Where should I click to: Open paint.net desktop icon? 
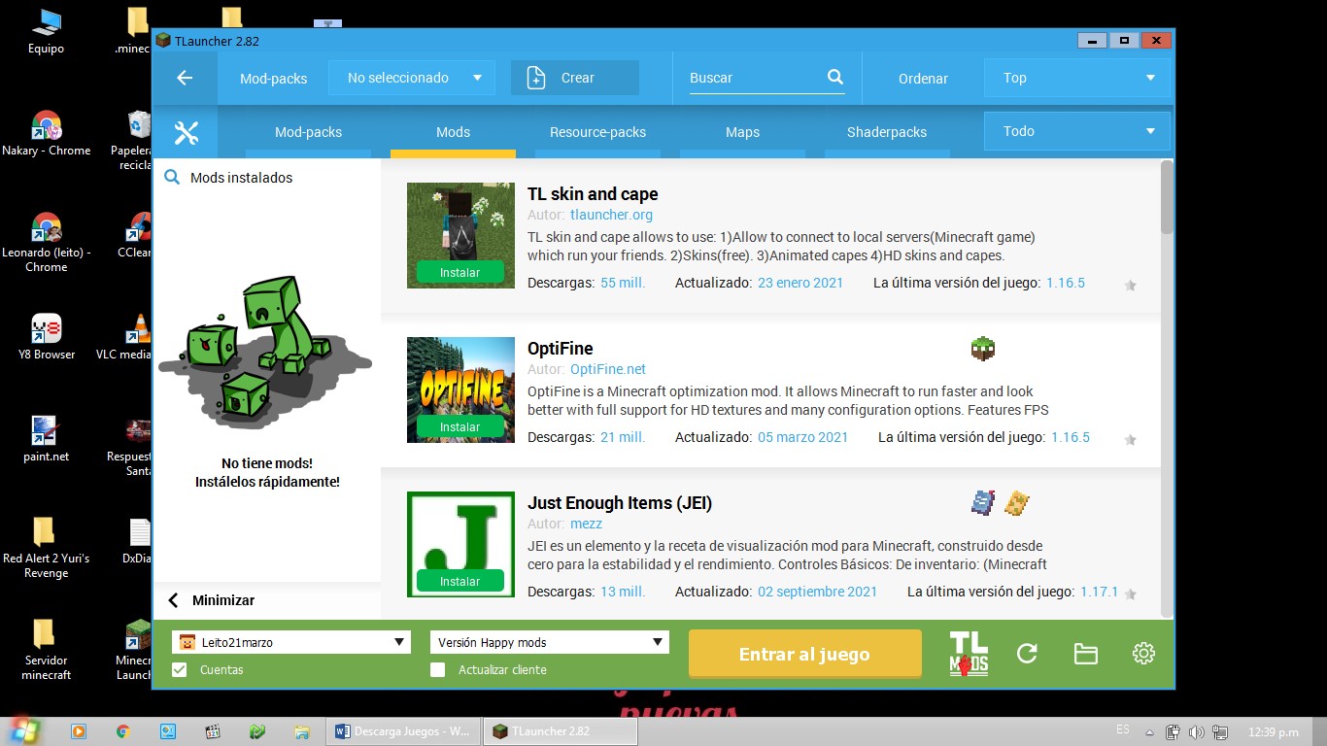[x=46, y=439]
